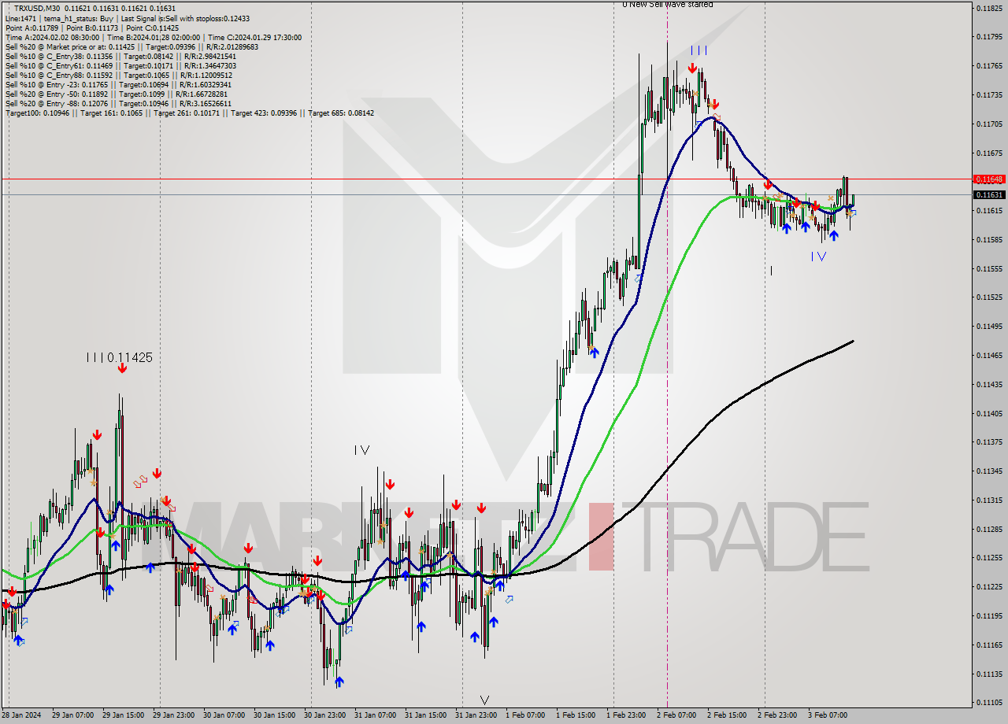Select the 'Sell %20 @ Entry -88' line
1008x724 pixels.
(x=118, y=103)
